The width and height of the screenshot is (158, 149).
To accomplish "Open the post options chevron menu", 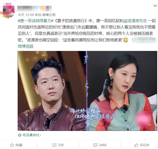I will click(x=155, y=6).
